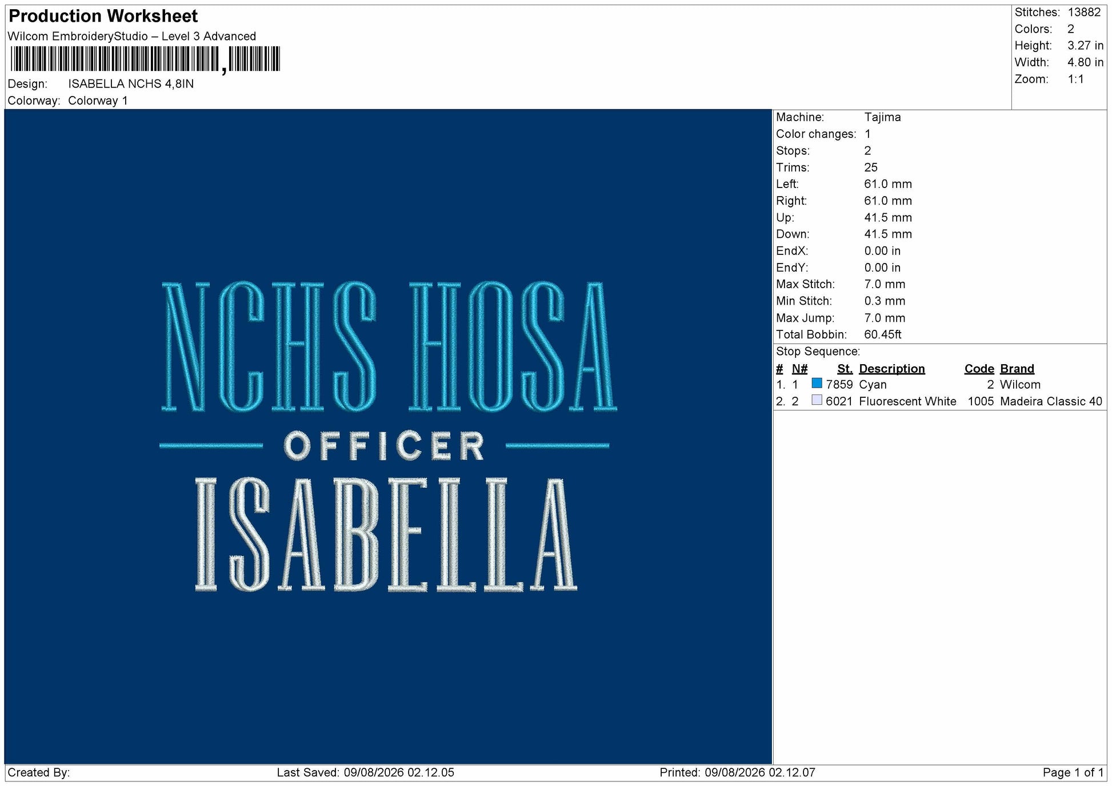Screen dimensions: 1112x786
Task: Click the 'Production Worksheet' title
Action: tap(103, 16)
